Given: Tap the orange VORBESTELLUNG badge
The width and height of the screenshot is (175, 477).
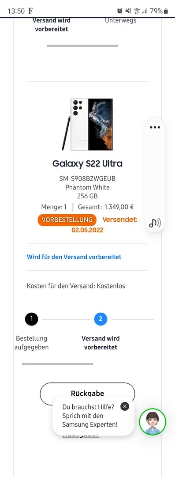Looking at the screenshot, I should 67,220.
